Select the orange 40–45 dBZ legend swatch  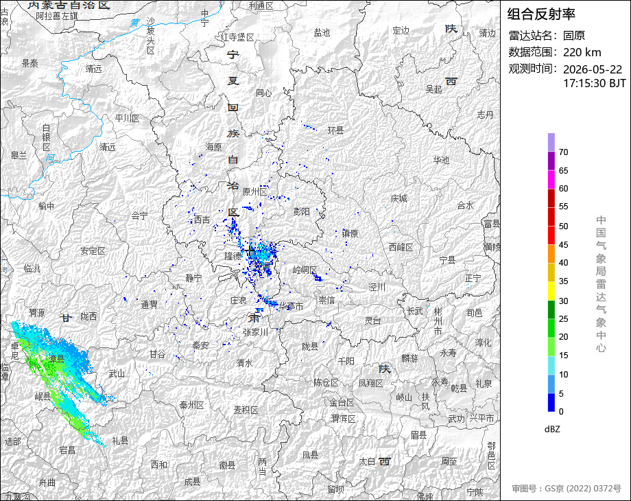(x=551, y=254)
